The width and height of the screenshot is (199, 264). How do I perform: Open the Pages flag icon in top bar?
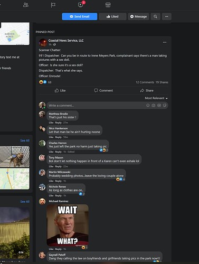(53, 5)
